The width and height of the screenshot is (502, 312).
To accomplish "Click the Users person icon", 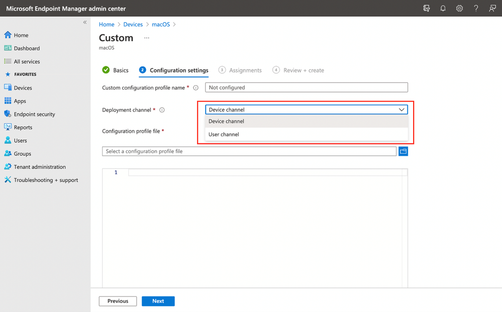I will [8, 140].
